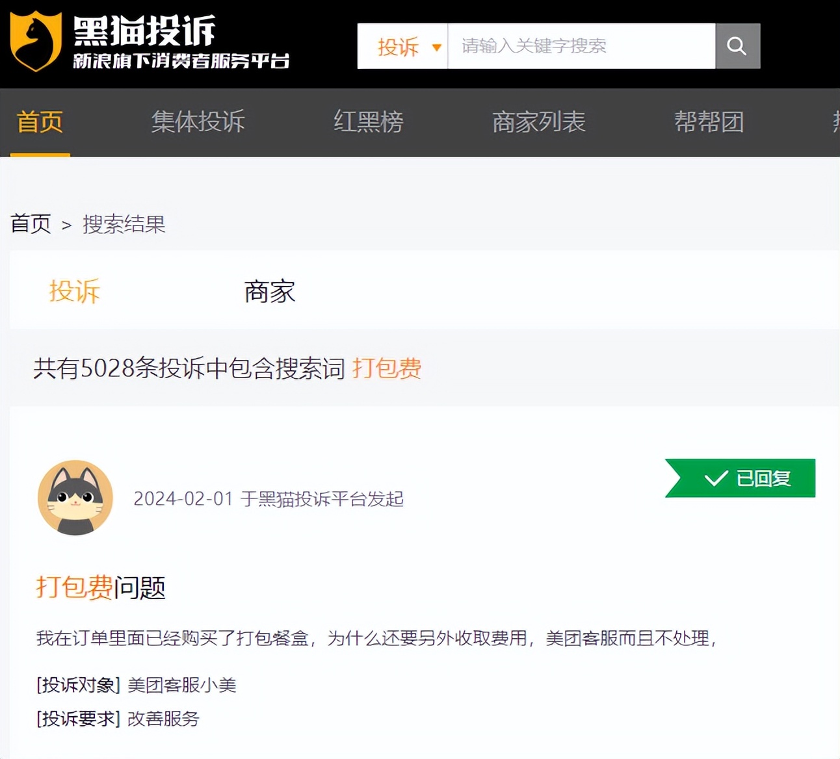The image size is (840, 759).
Task: Switch to the 商家 results tab
Action: coord(269,291)
